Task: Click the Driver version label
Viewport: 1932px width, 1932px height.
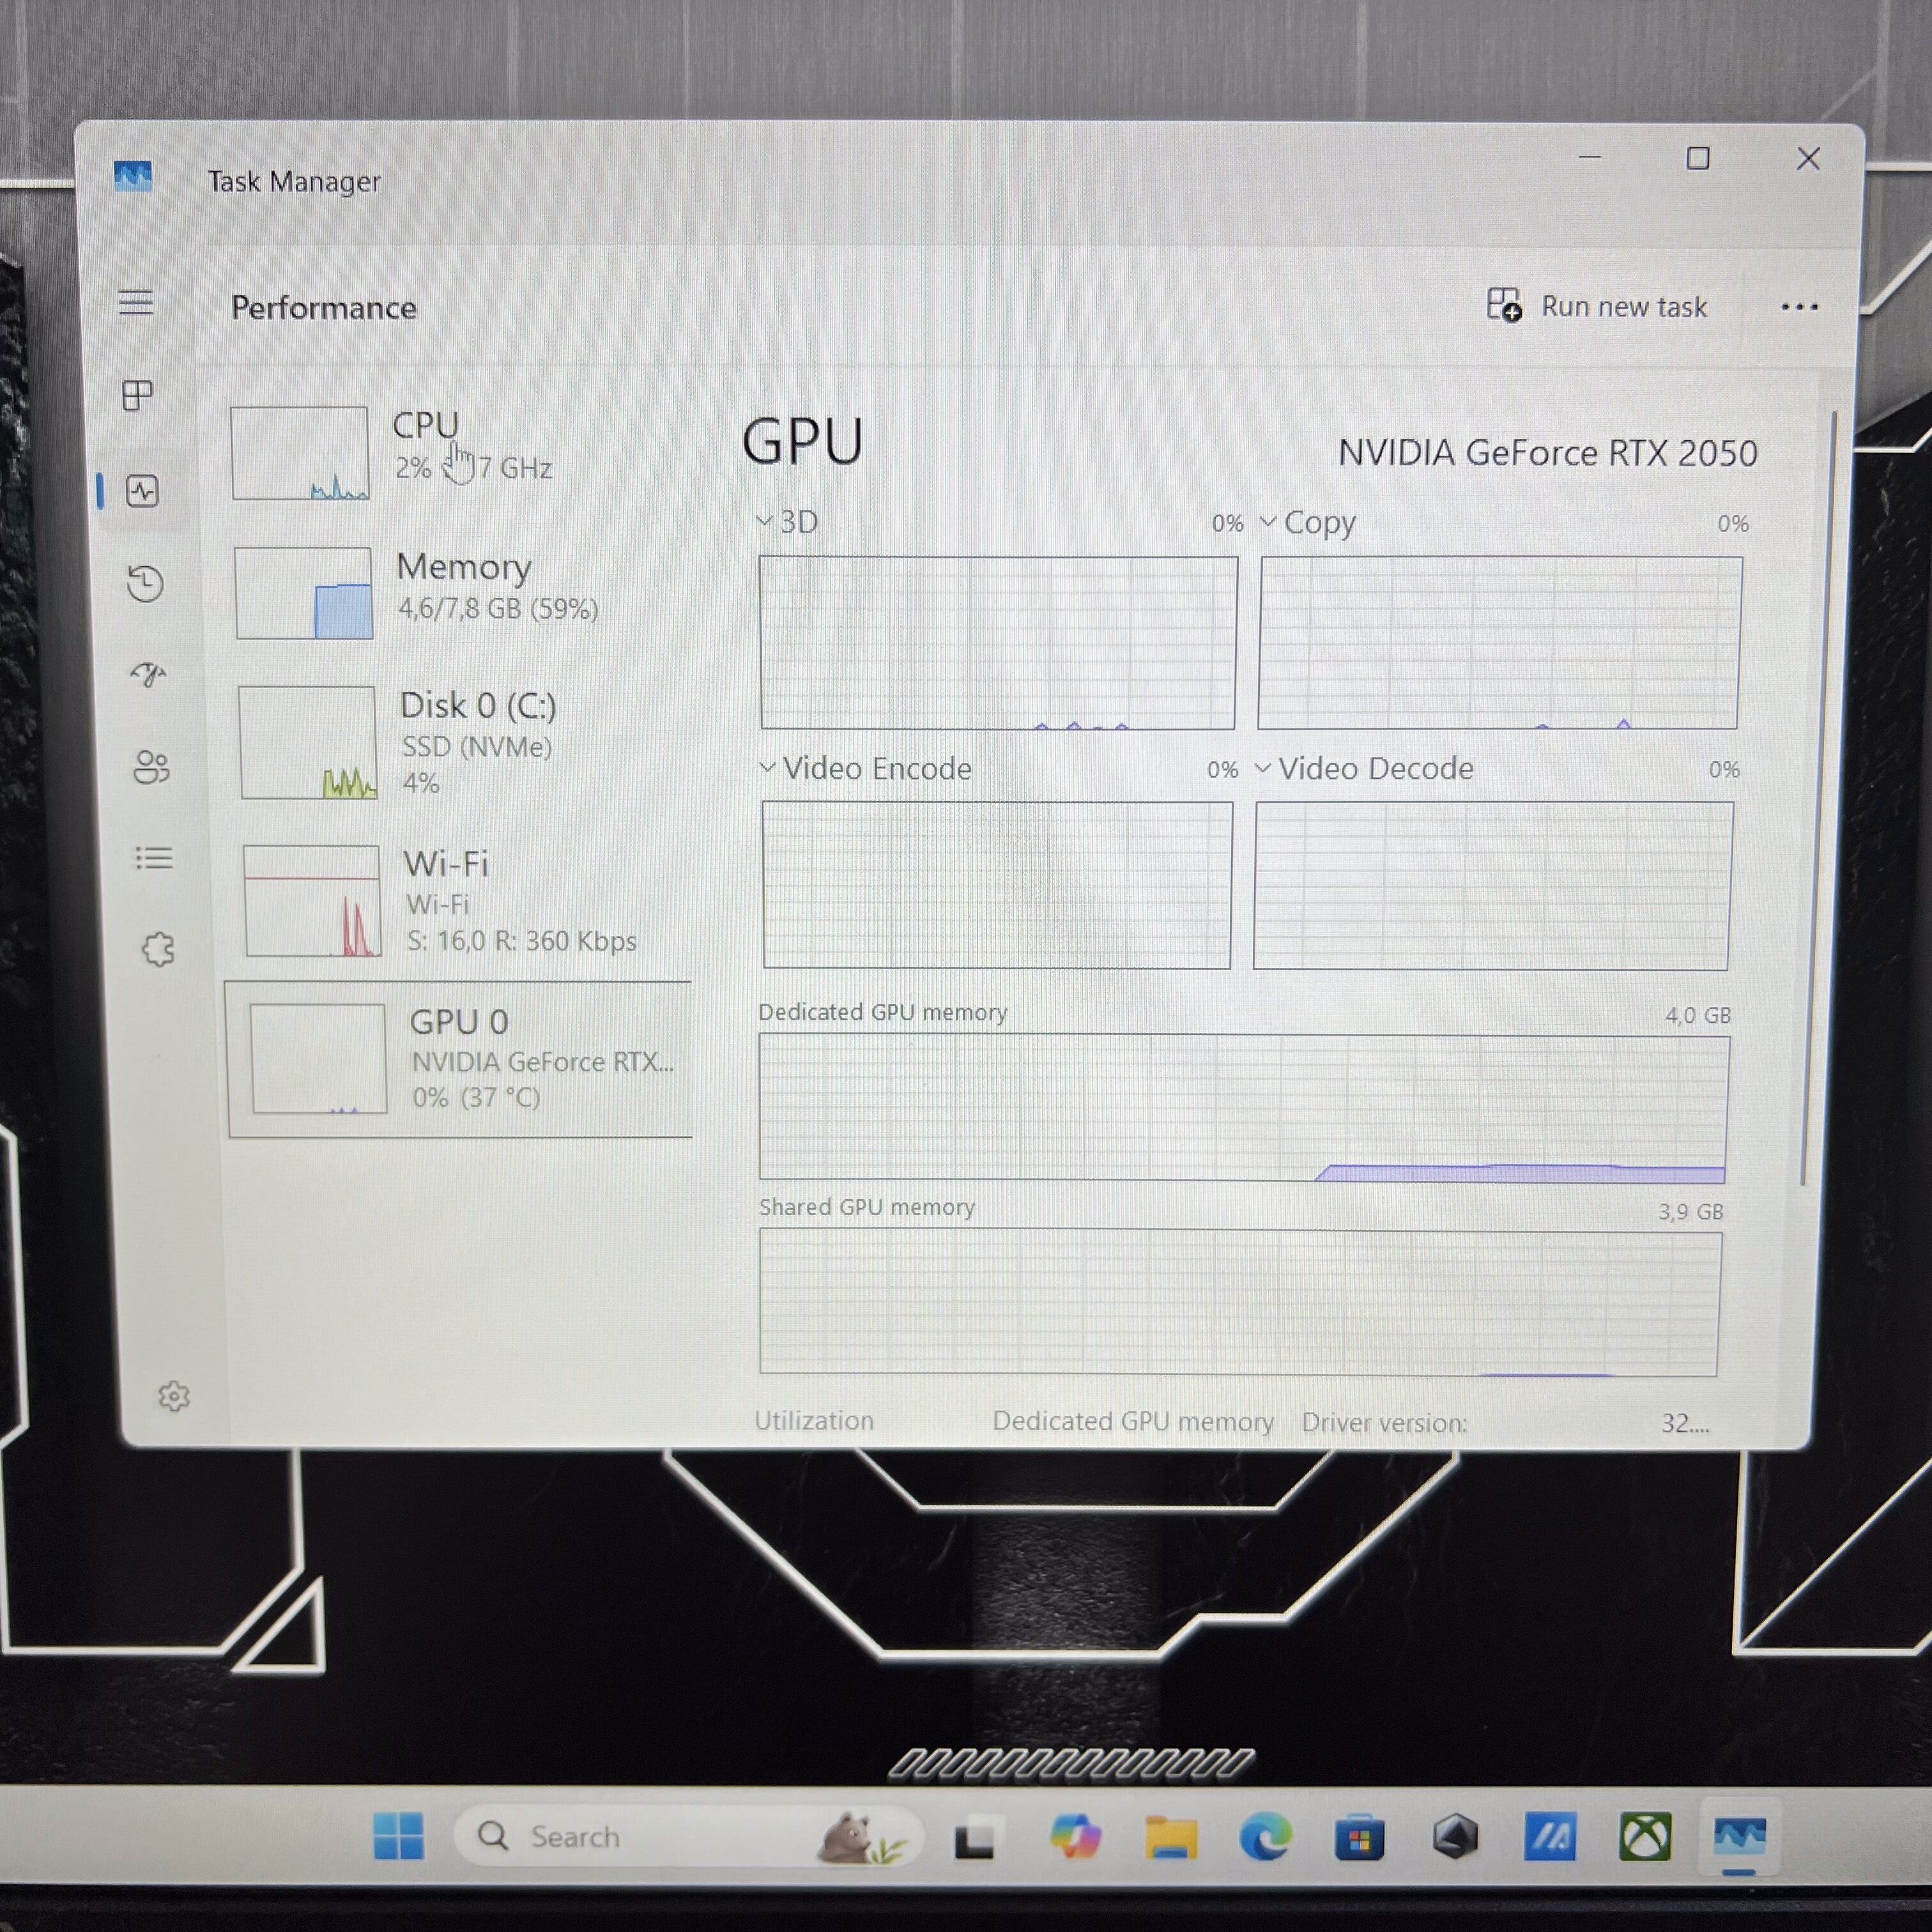Action: pyautogui.click(x=1384, y=1422)
